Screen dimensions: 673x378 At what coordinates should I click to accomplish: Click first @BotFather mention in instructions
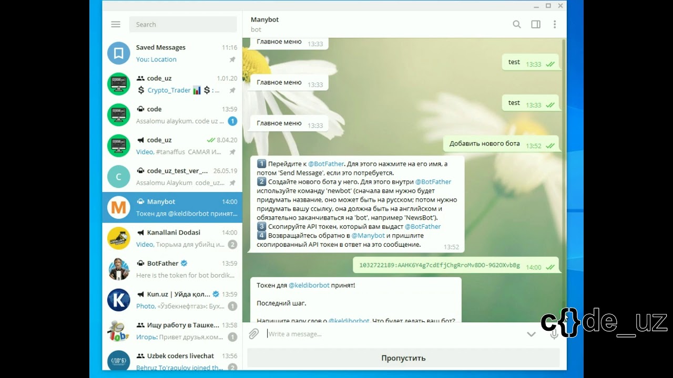tap(326, 164)
